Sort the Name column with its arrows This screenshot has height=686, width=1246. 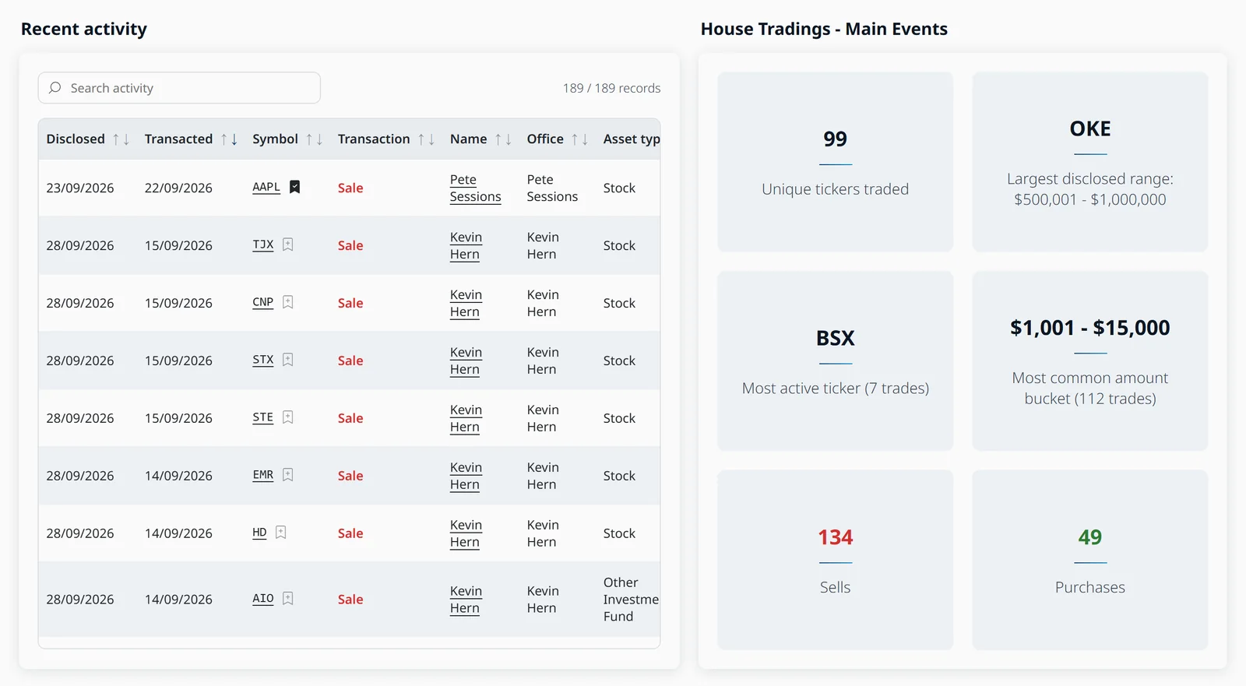point(503,139)
